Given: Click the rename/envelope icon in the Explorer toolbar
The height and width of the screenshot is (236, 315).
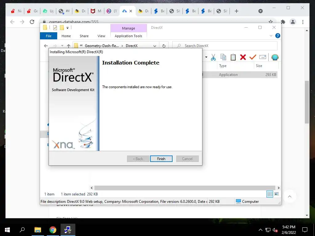Looking at the screenshot, I should tap(263, 57).
